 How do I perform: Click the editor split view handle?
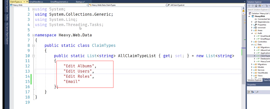click(x=243, y=8)
